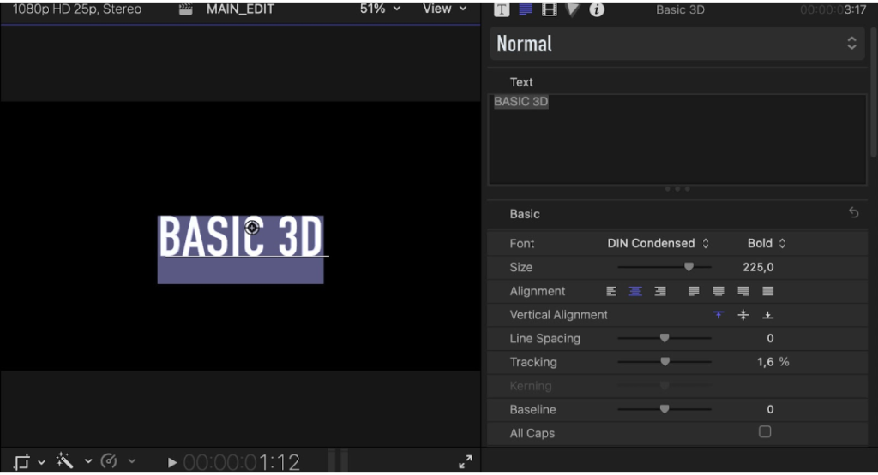Reset the Basic section parameters
The image size is (878, 475).
[853, 213]
